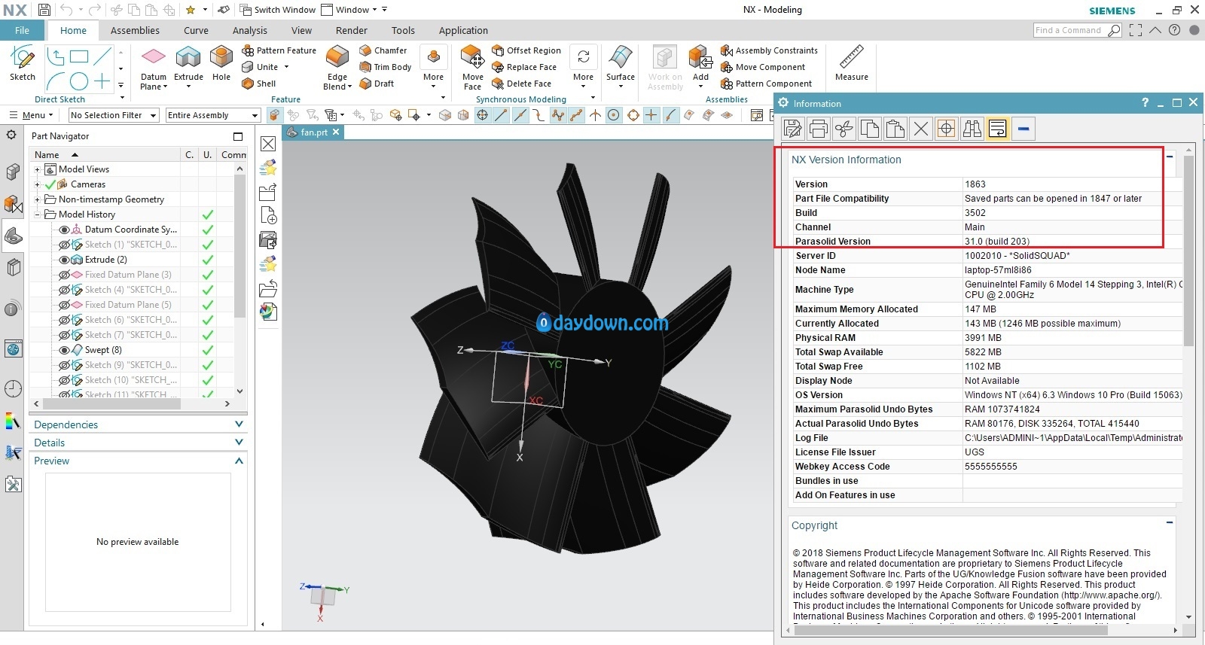Click Switch Window in the title bar
The height and width of the screenshot is (645, 1205).
(278, 10)
